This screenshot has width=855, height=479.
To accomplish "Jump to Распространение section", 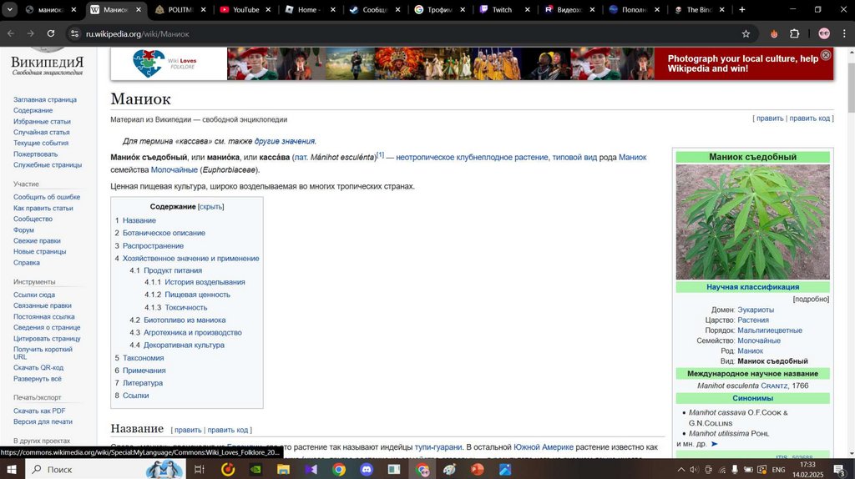I will (x=153, y=246).
